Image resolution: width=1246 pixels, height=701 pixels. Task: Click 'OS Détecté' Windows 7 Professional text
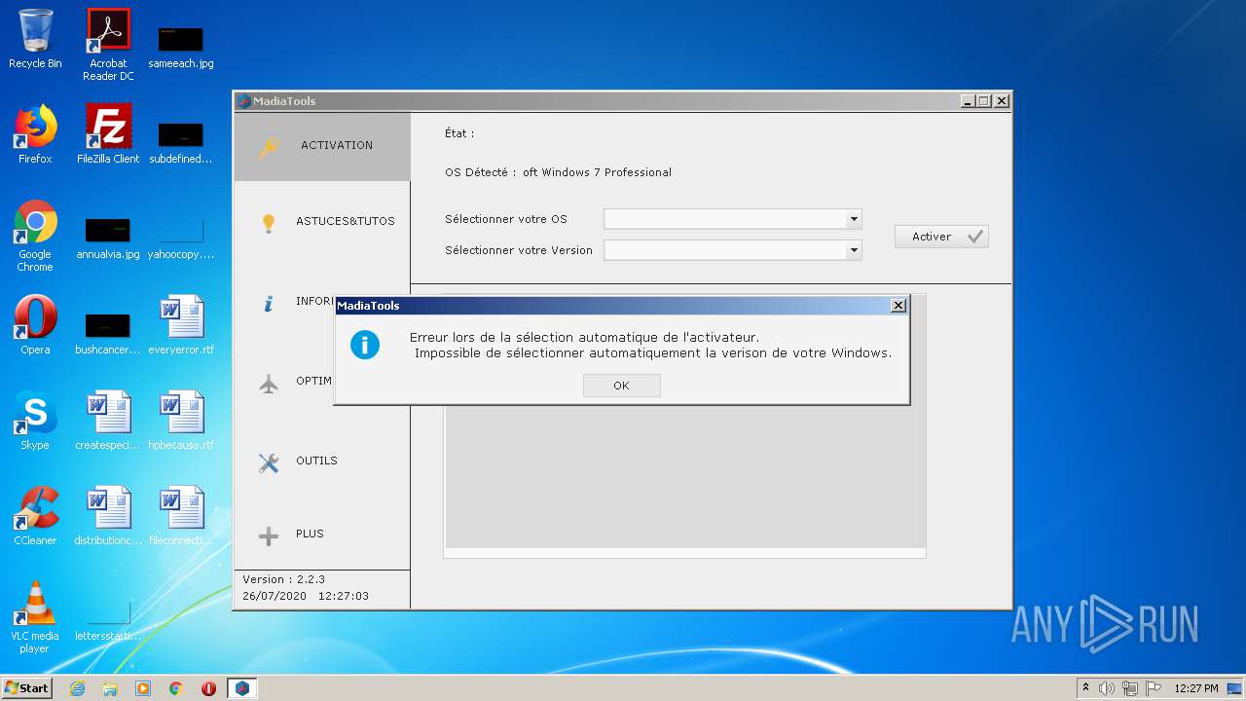coord(558,172)
